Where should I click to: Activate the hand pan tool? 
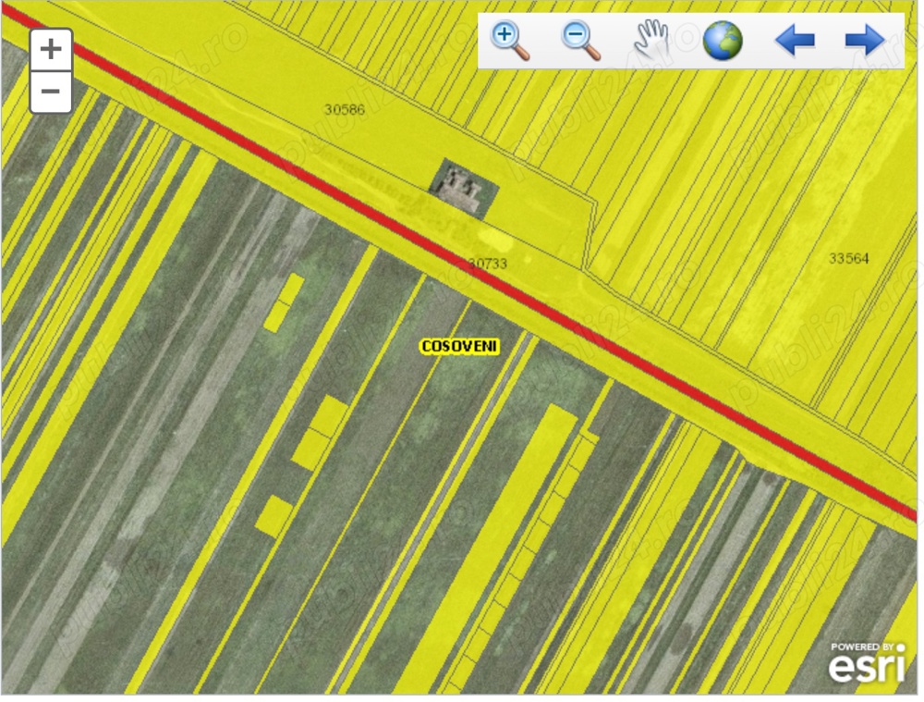[650, 40]
